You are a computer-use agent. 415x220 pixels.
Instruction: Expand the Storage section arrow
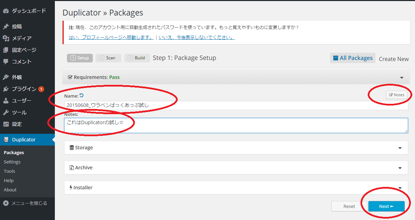[400, 148]
